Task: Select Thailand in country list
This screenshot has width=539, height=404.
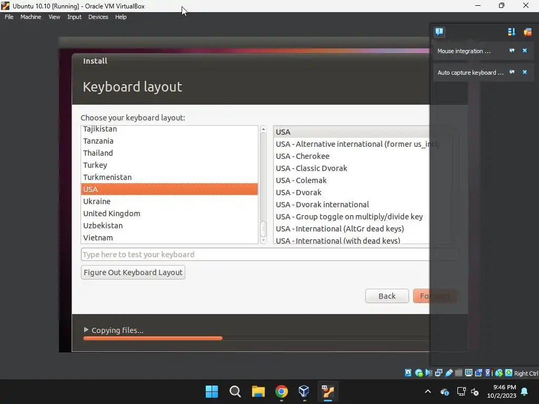Action: point(169,153)
